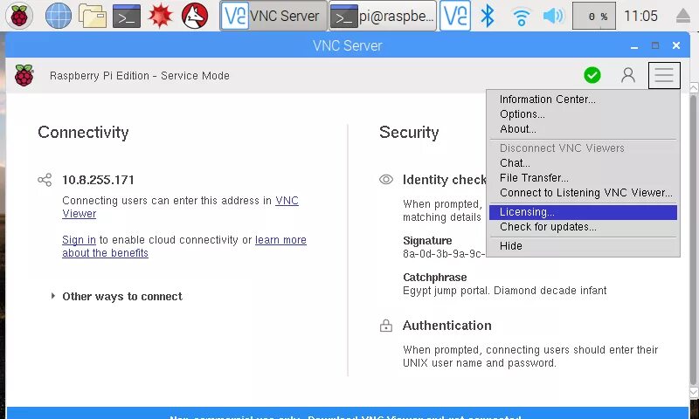The width and height of the screenshot is (699, 419).
Task: Click the Sign in link
Action: click(x=79, y=240)
